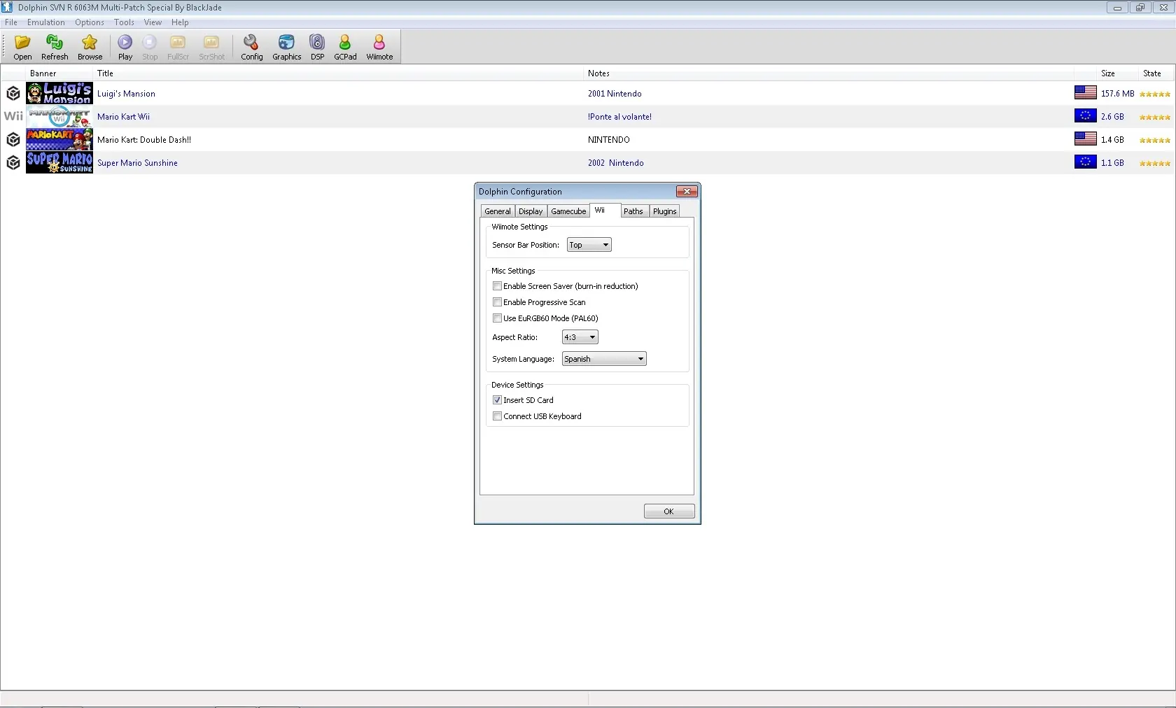
Task: Click Europe flag on Super Mario Sunshine row
Action: click(1085, 162)
